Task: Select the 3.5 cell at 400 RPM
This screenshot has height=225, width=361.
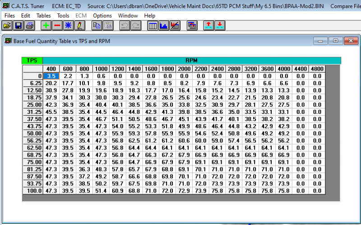Action: pos(51,76)
